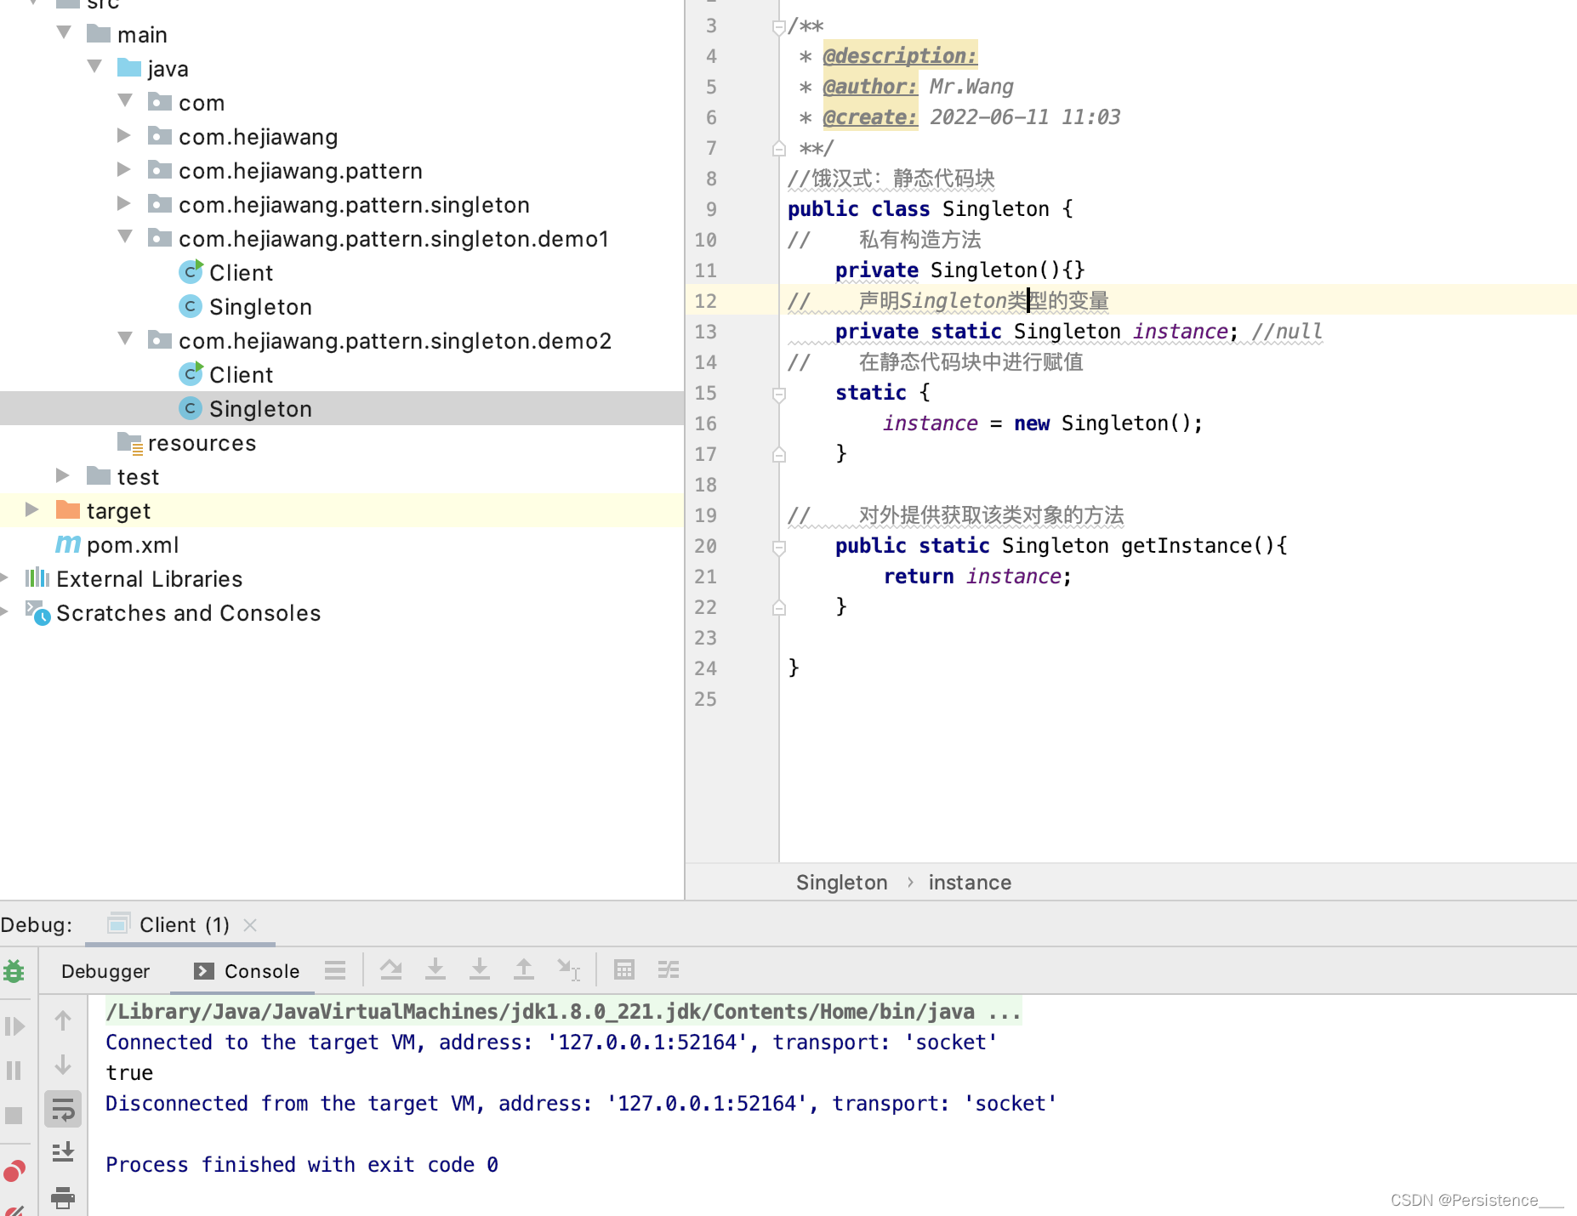
Task: Click the Step Over icon
Action: coord(391,969)
